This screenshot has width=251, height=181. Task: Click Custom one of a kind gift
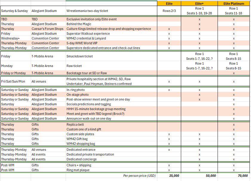(111, 129)
